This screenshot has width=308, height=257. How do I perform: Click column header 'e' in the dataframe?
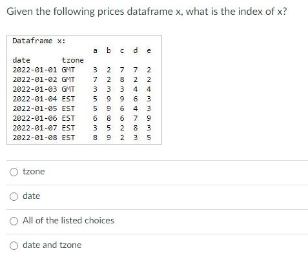click(x=149, y=51)
